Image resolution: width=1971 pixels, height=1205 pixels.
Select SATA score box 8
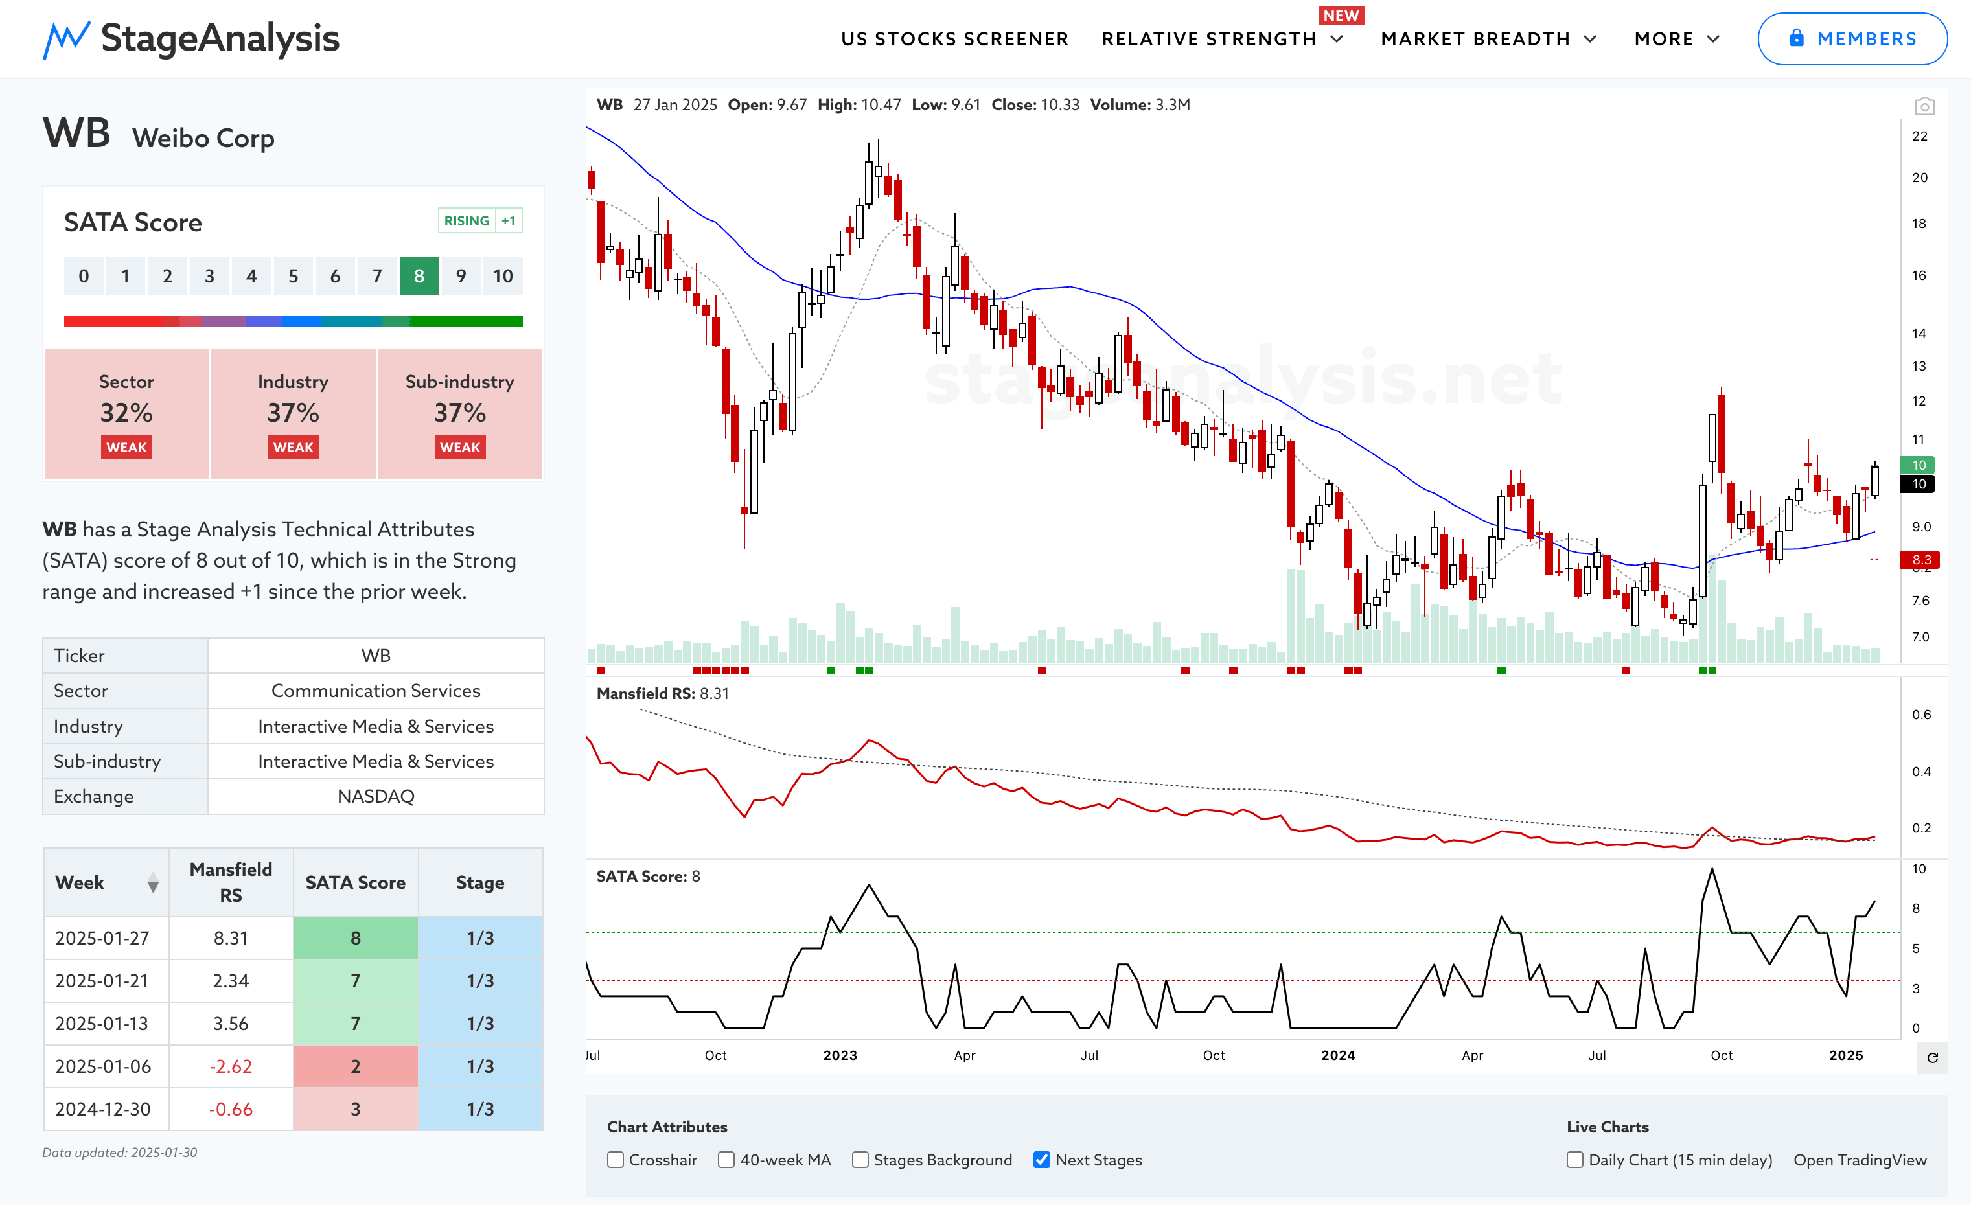[419, 276]
